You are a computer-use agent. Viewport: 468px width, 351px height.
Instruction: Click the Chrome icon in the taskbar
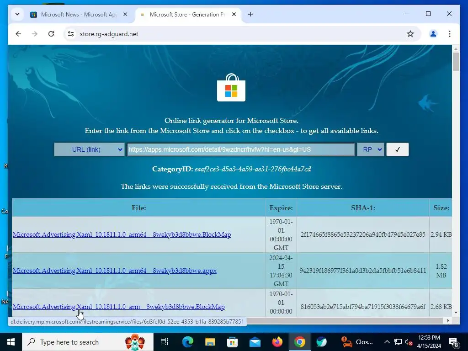(x=300, y=342)
